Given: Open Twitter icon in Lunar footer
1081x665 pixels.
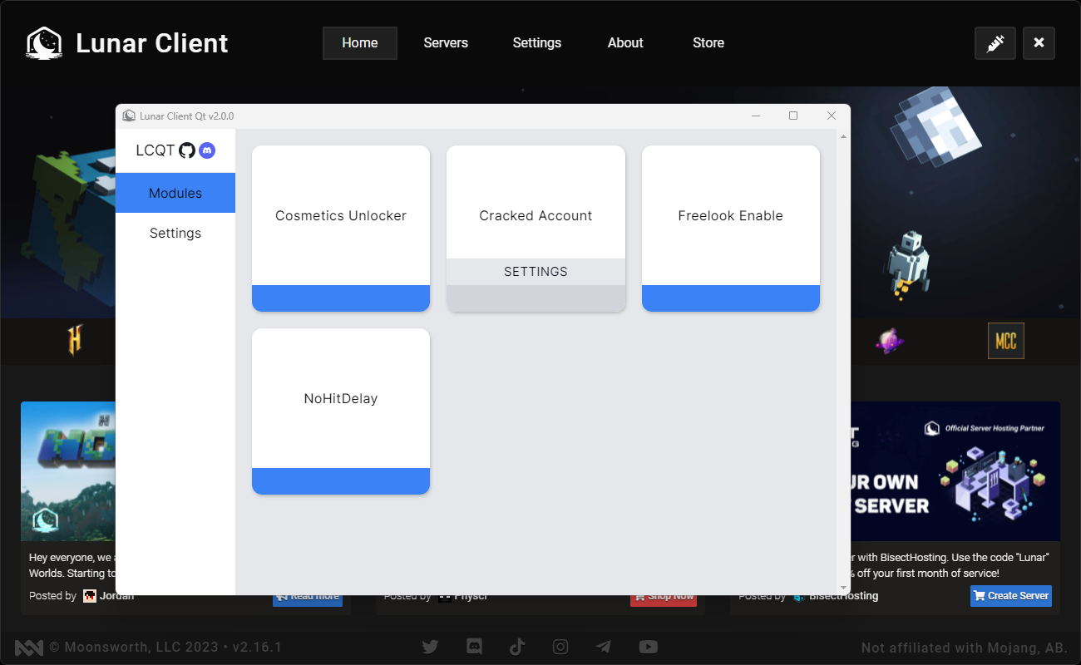Looking at the screenshot, I should [x=430, y=647].
